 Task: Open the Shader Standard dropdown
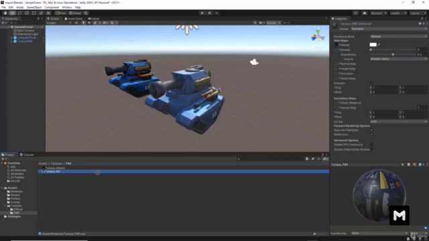pyautogui.click(x=389, y=29)
